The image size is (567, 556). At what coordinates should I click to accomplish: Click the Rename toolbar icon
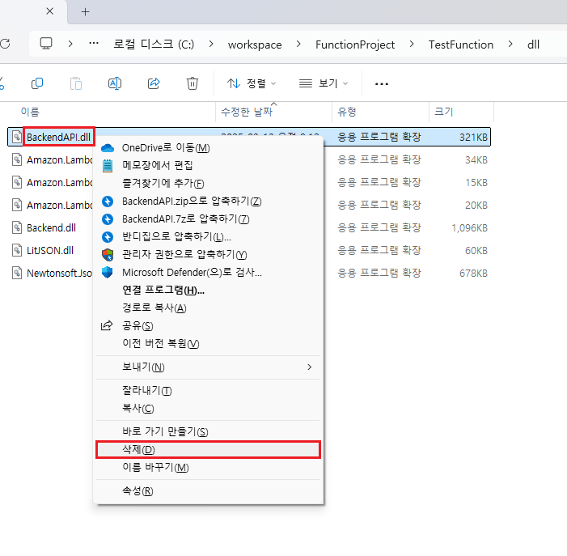[115, 83]
